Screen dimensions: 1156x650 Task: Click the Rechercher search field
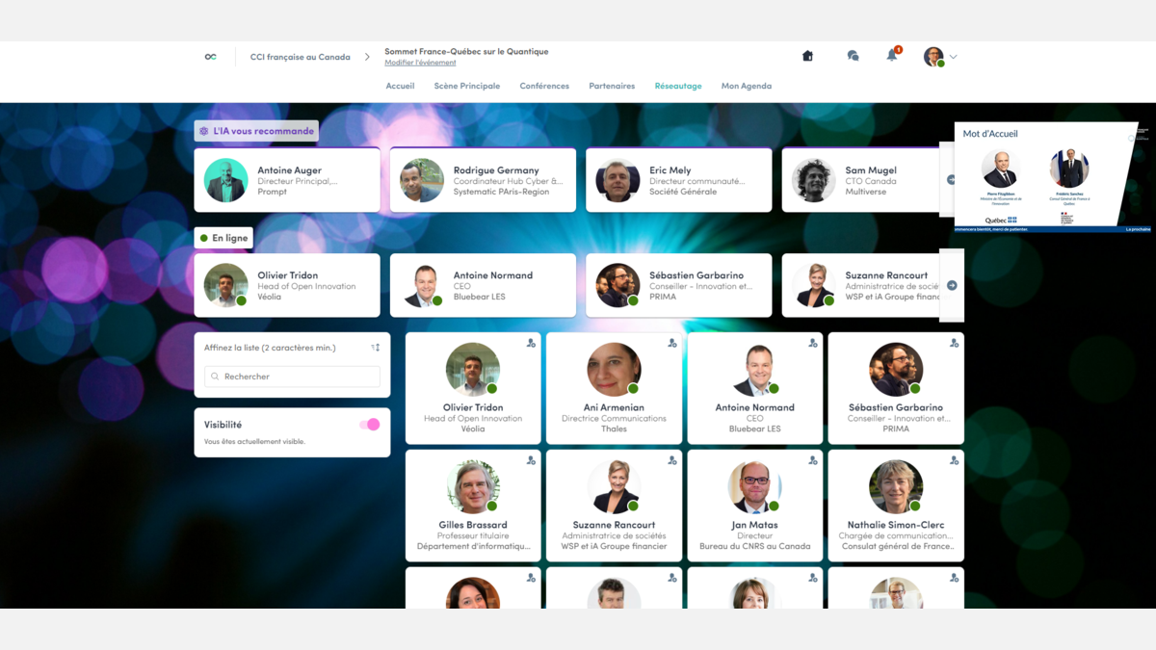(292, 377)
